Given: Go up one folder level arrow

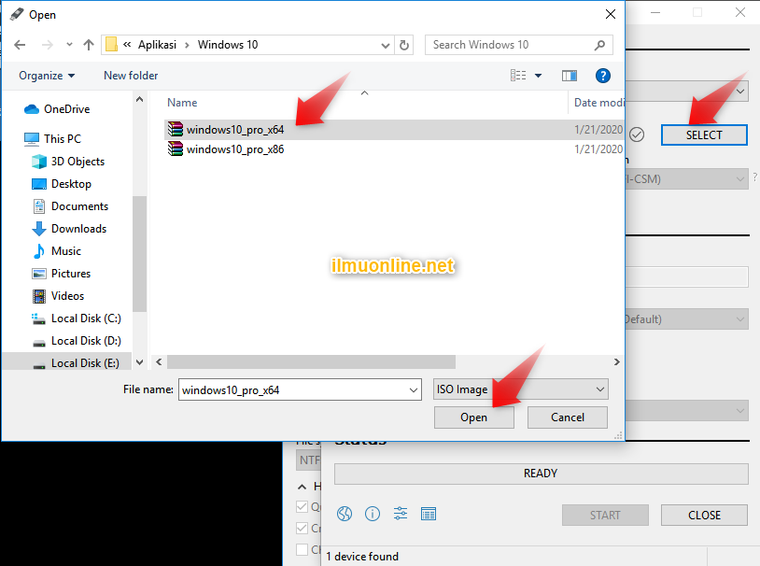Looking at the screenshot, I should point(89,45).
